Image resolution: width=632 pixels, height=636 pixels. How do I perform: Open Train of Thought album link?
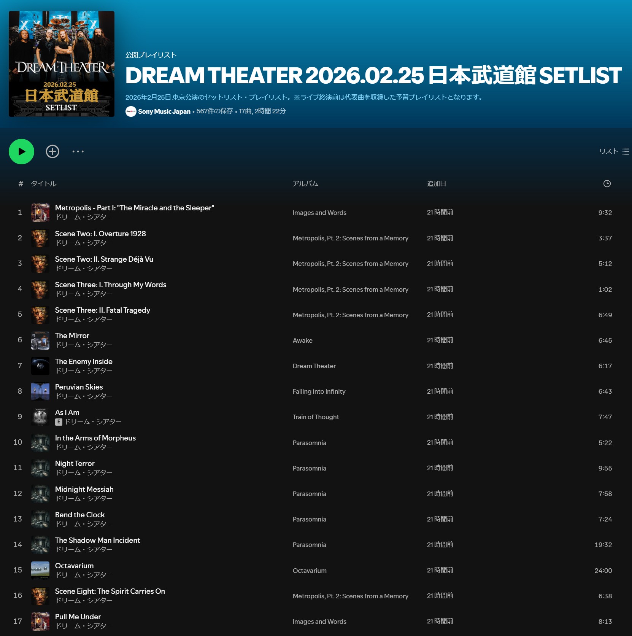316,417
